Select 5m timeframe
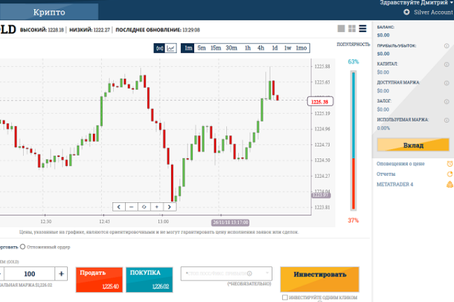This screenshot has width=454, height=302. pos(201,49)
